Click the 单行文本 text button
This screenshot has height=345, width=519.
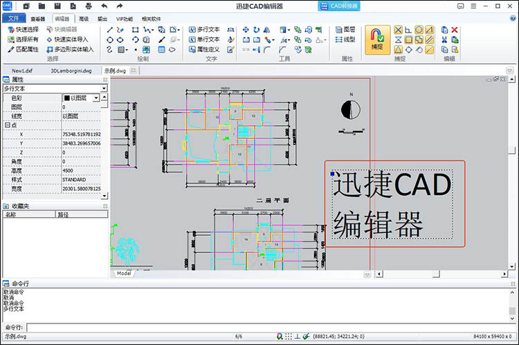point(204,39)
